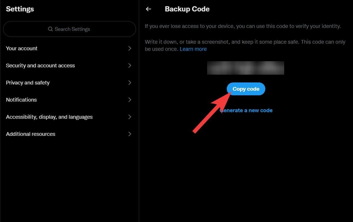Viewport: 353px width, 222px height.
Task: Open Security and account access
Action: tap(40, 66)
